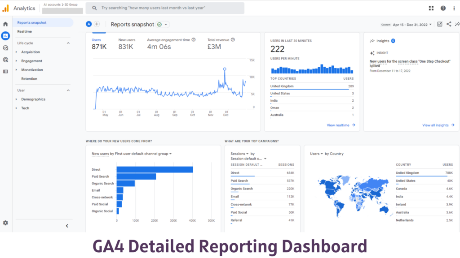Viewport: 460px width, 258px height.
Task: Expand the Demographics reports group
Action: 16,99
